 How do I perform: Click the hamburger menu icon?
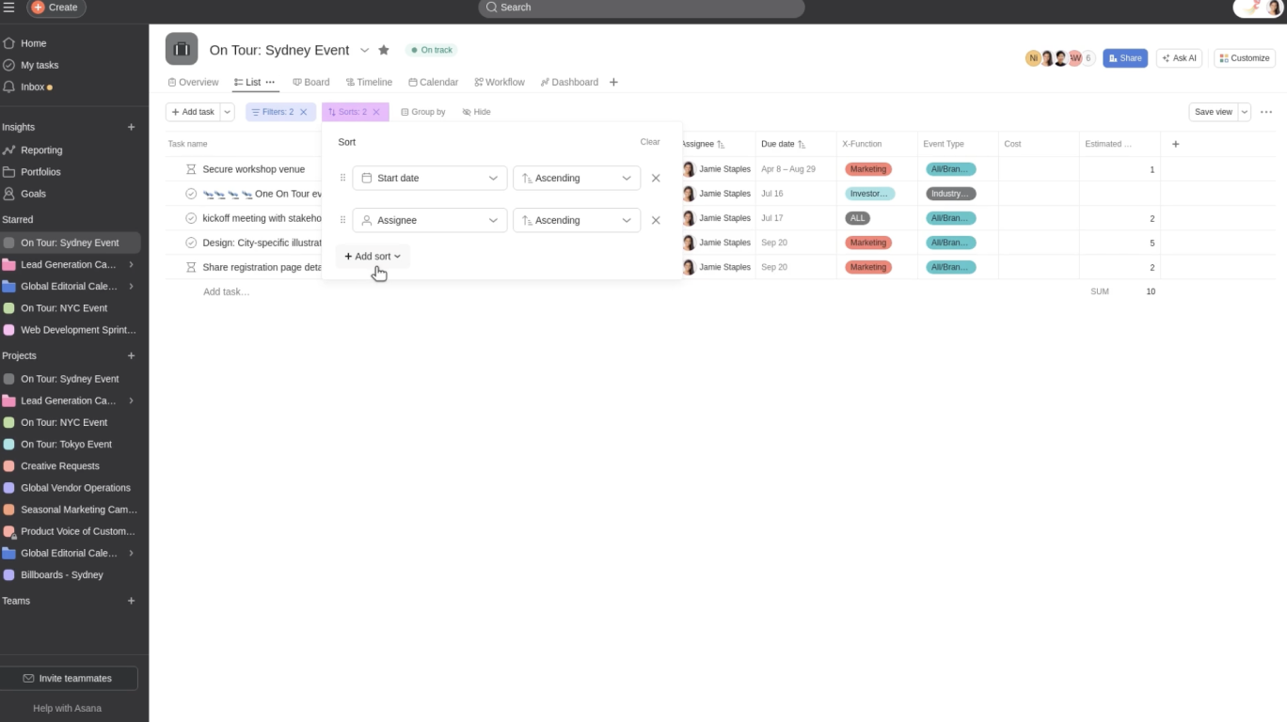point(11,8)
